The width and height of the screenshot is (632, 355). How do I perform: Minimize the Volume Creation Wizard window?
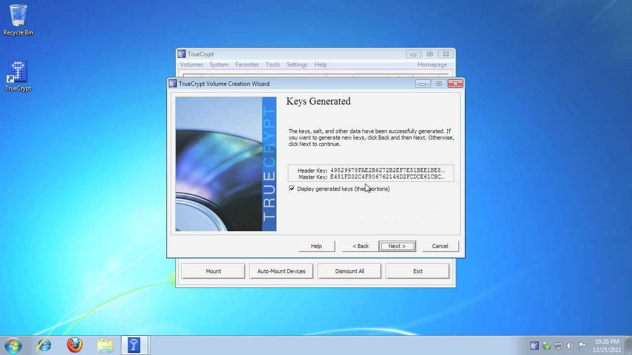[423, 84]
